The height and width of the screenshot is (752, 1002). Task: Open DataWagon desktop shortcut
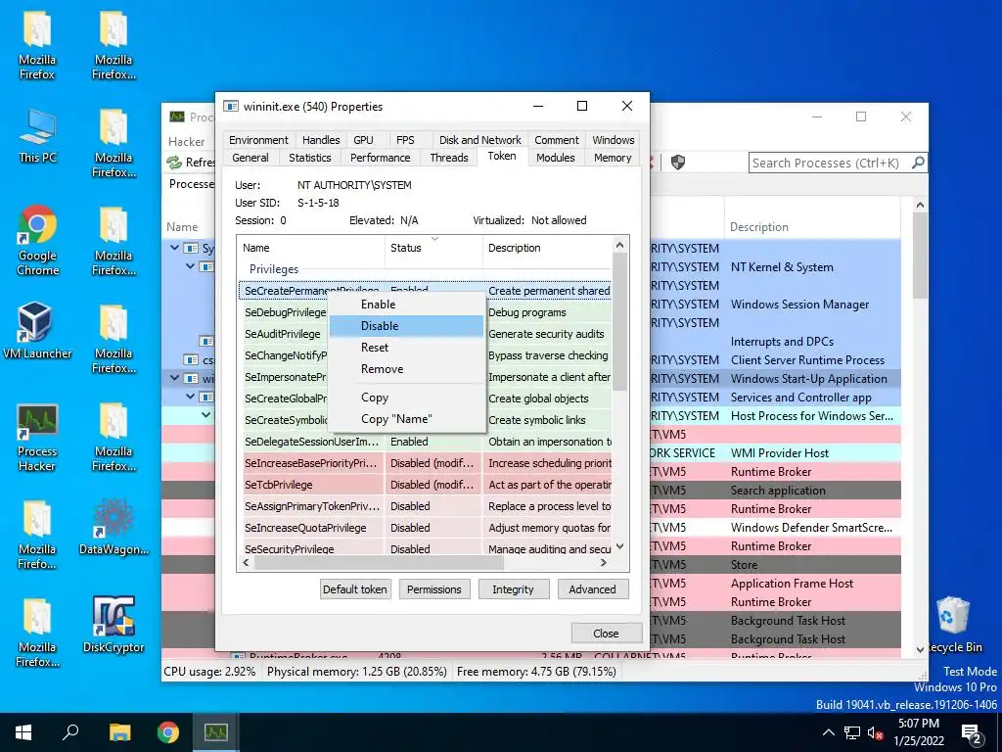pyautogui.click(x=114, y=526)
